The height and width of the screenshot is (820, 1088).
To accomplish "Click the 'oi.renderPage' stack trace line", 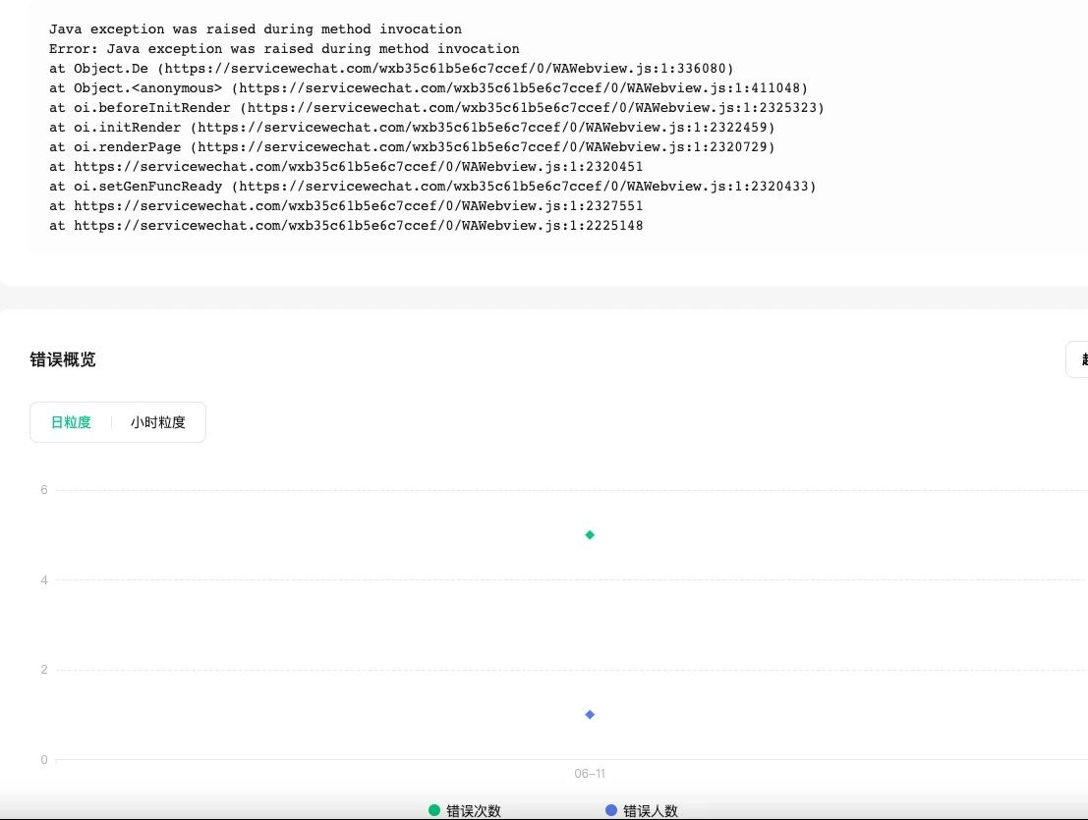I will 412,147.
